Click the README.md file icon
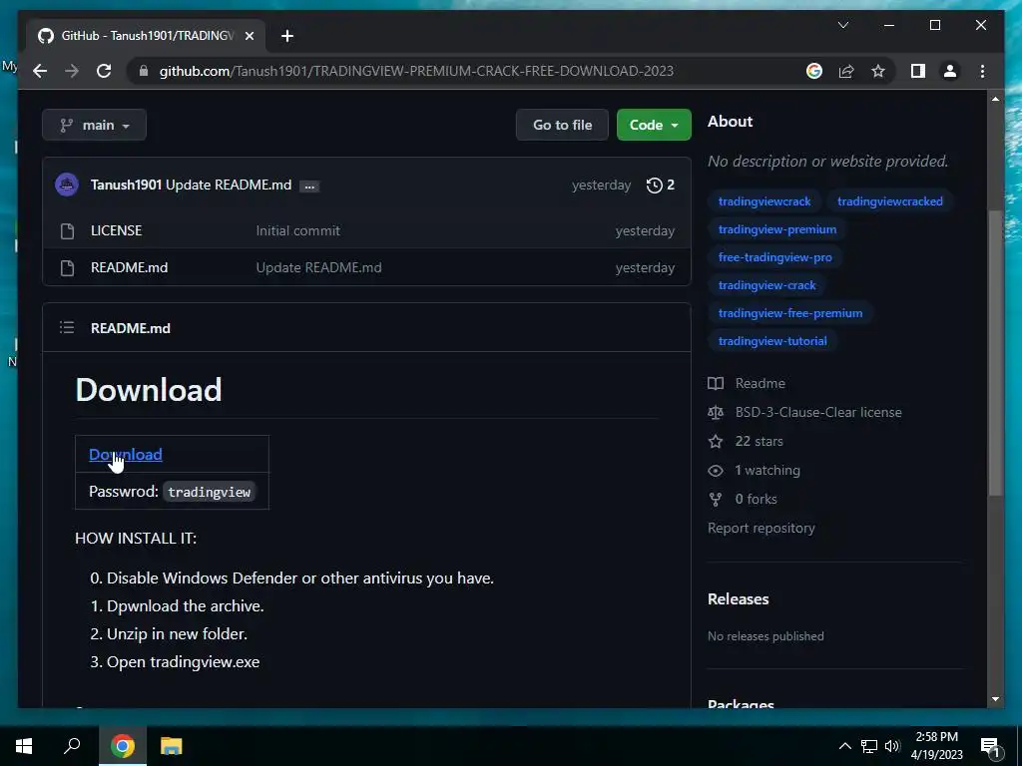This screenshot has height=766, width=1022. click(x=67, y=267)
